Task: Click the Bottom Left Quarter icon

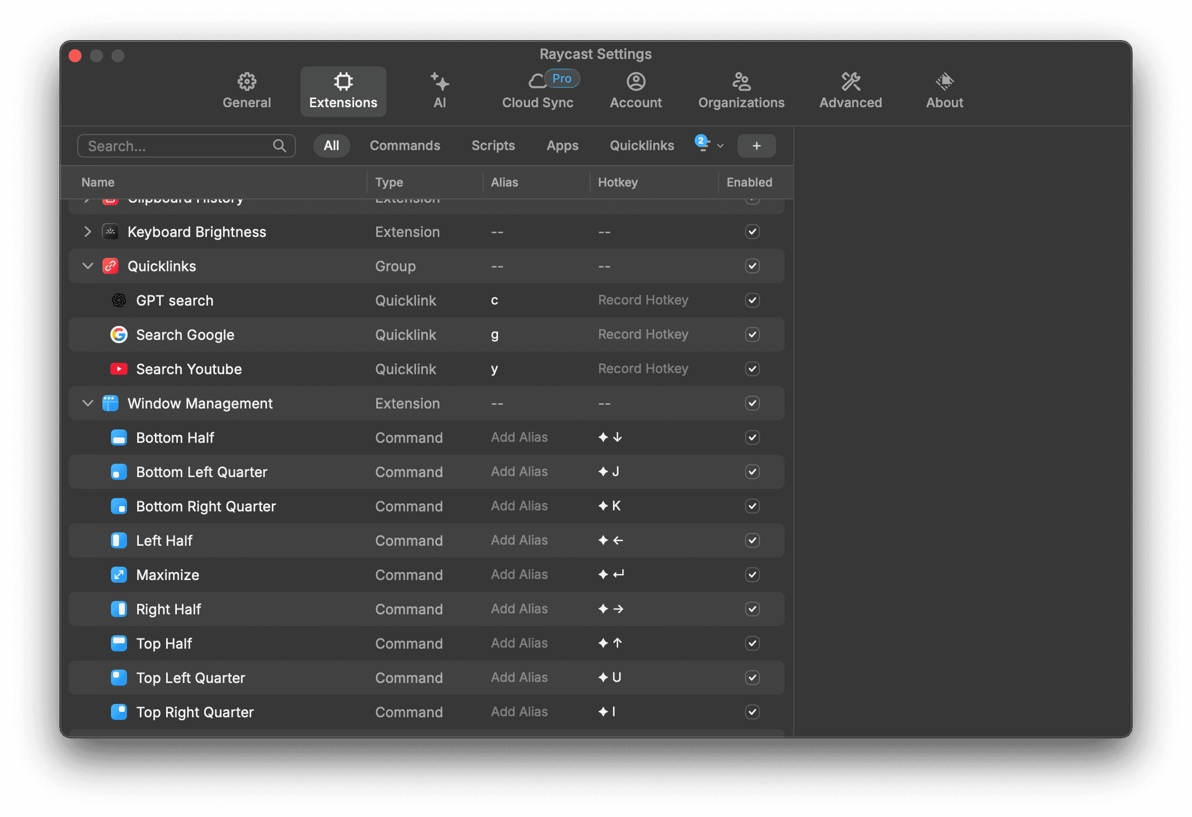Action: [x=119, y=472]
